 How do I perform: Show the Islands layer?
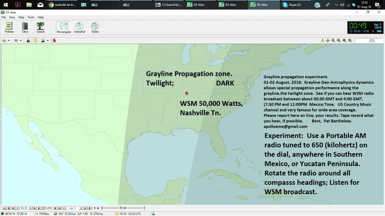[40, 27]
